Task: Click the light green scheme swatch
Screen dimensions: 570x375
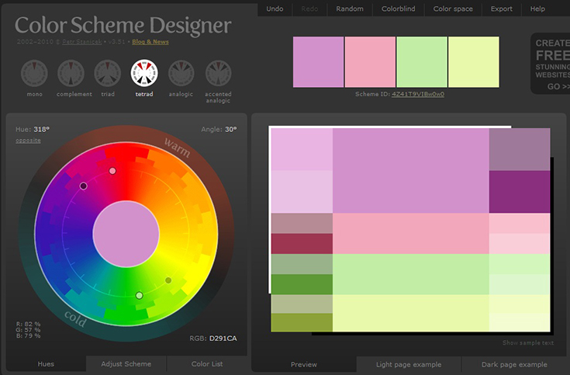Action: click(421, 62)
